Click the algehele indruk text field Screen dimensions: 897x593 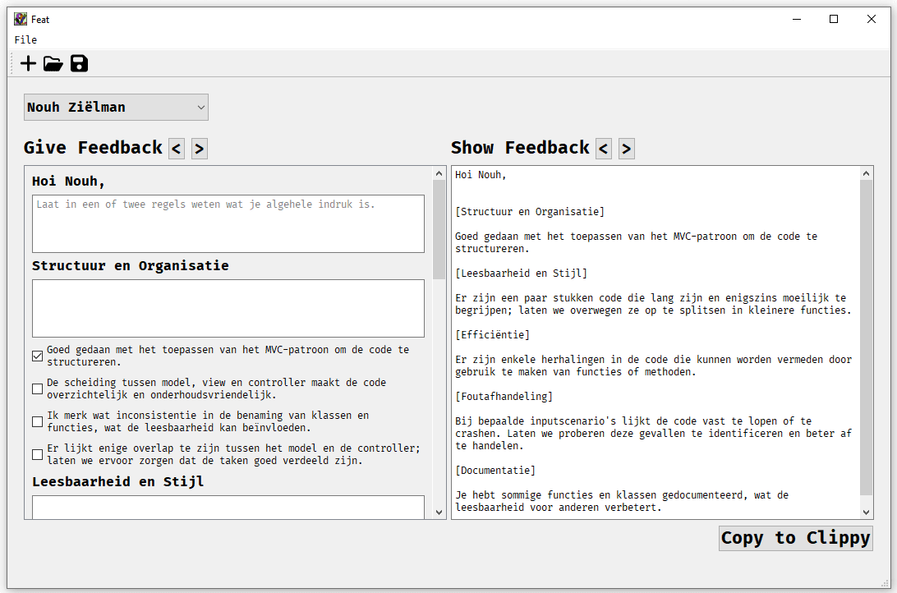(x=228, y=223)
